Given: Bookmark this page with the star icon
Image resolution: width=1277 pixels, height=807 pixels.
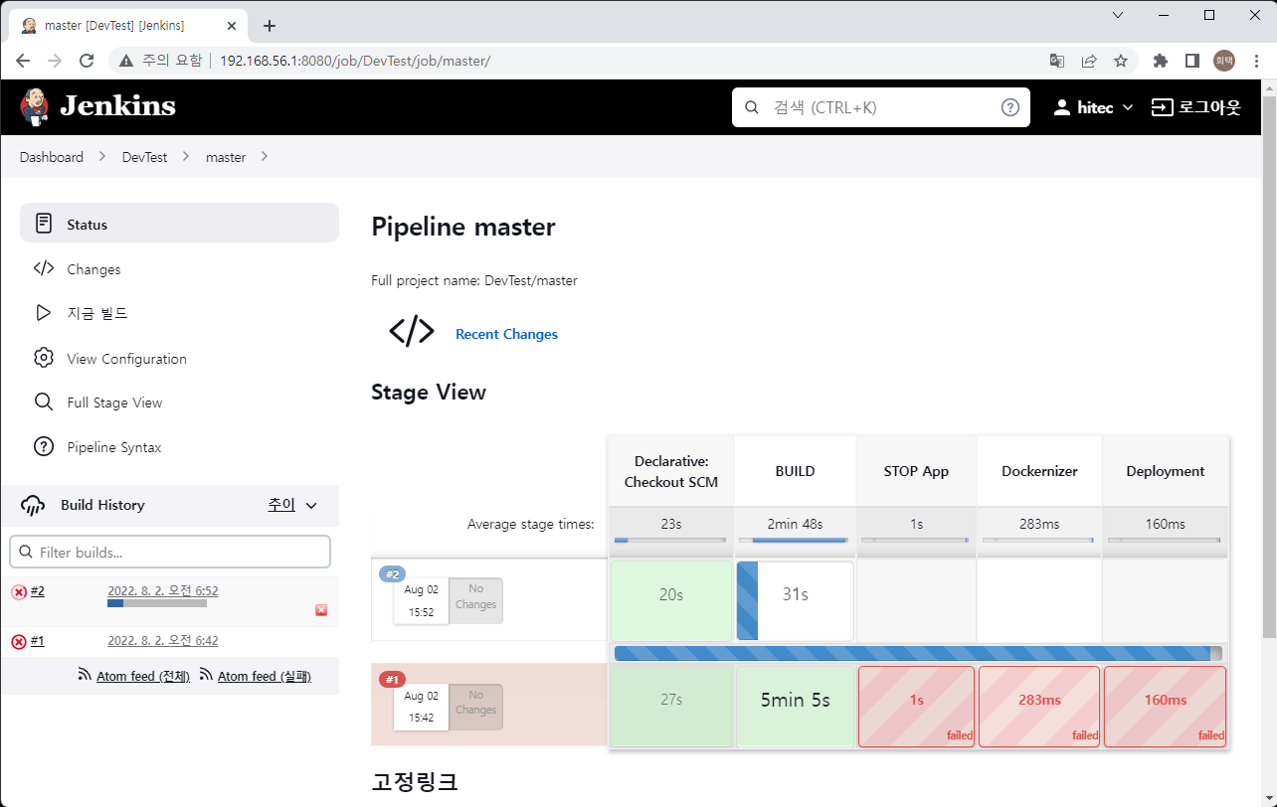Looking at the screenshot, I should coord(1121,61).
